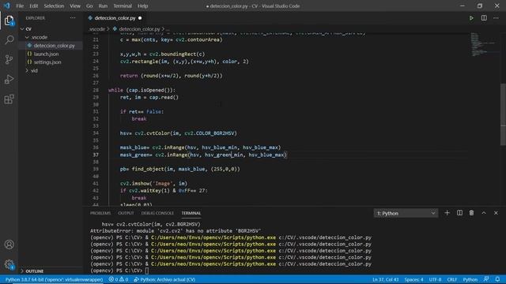506x284 pixels.
Task: Click unsaved dot on deteccion_color.py tab
Action: 140,18
